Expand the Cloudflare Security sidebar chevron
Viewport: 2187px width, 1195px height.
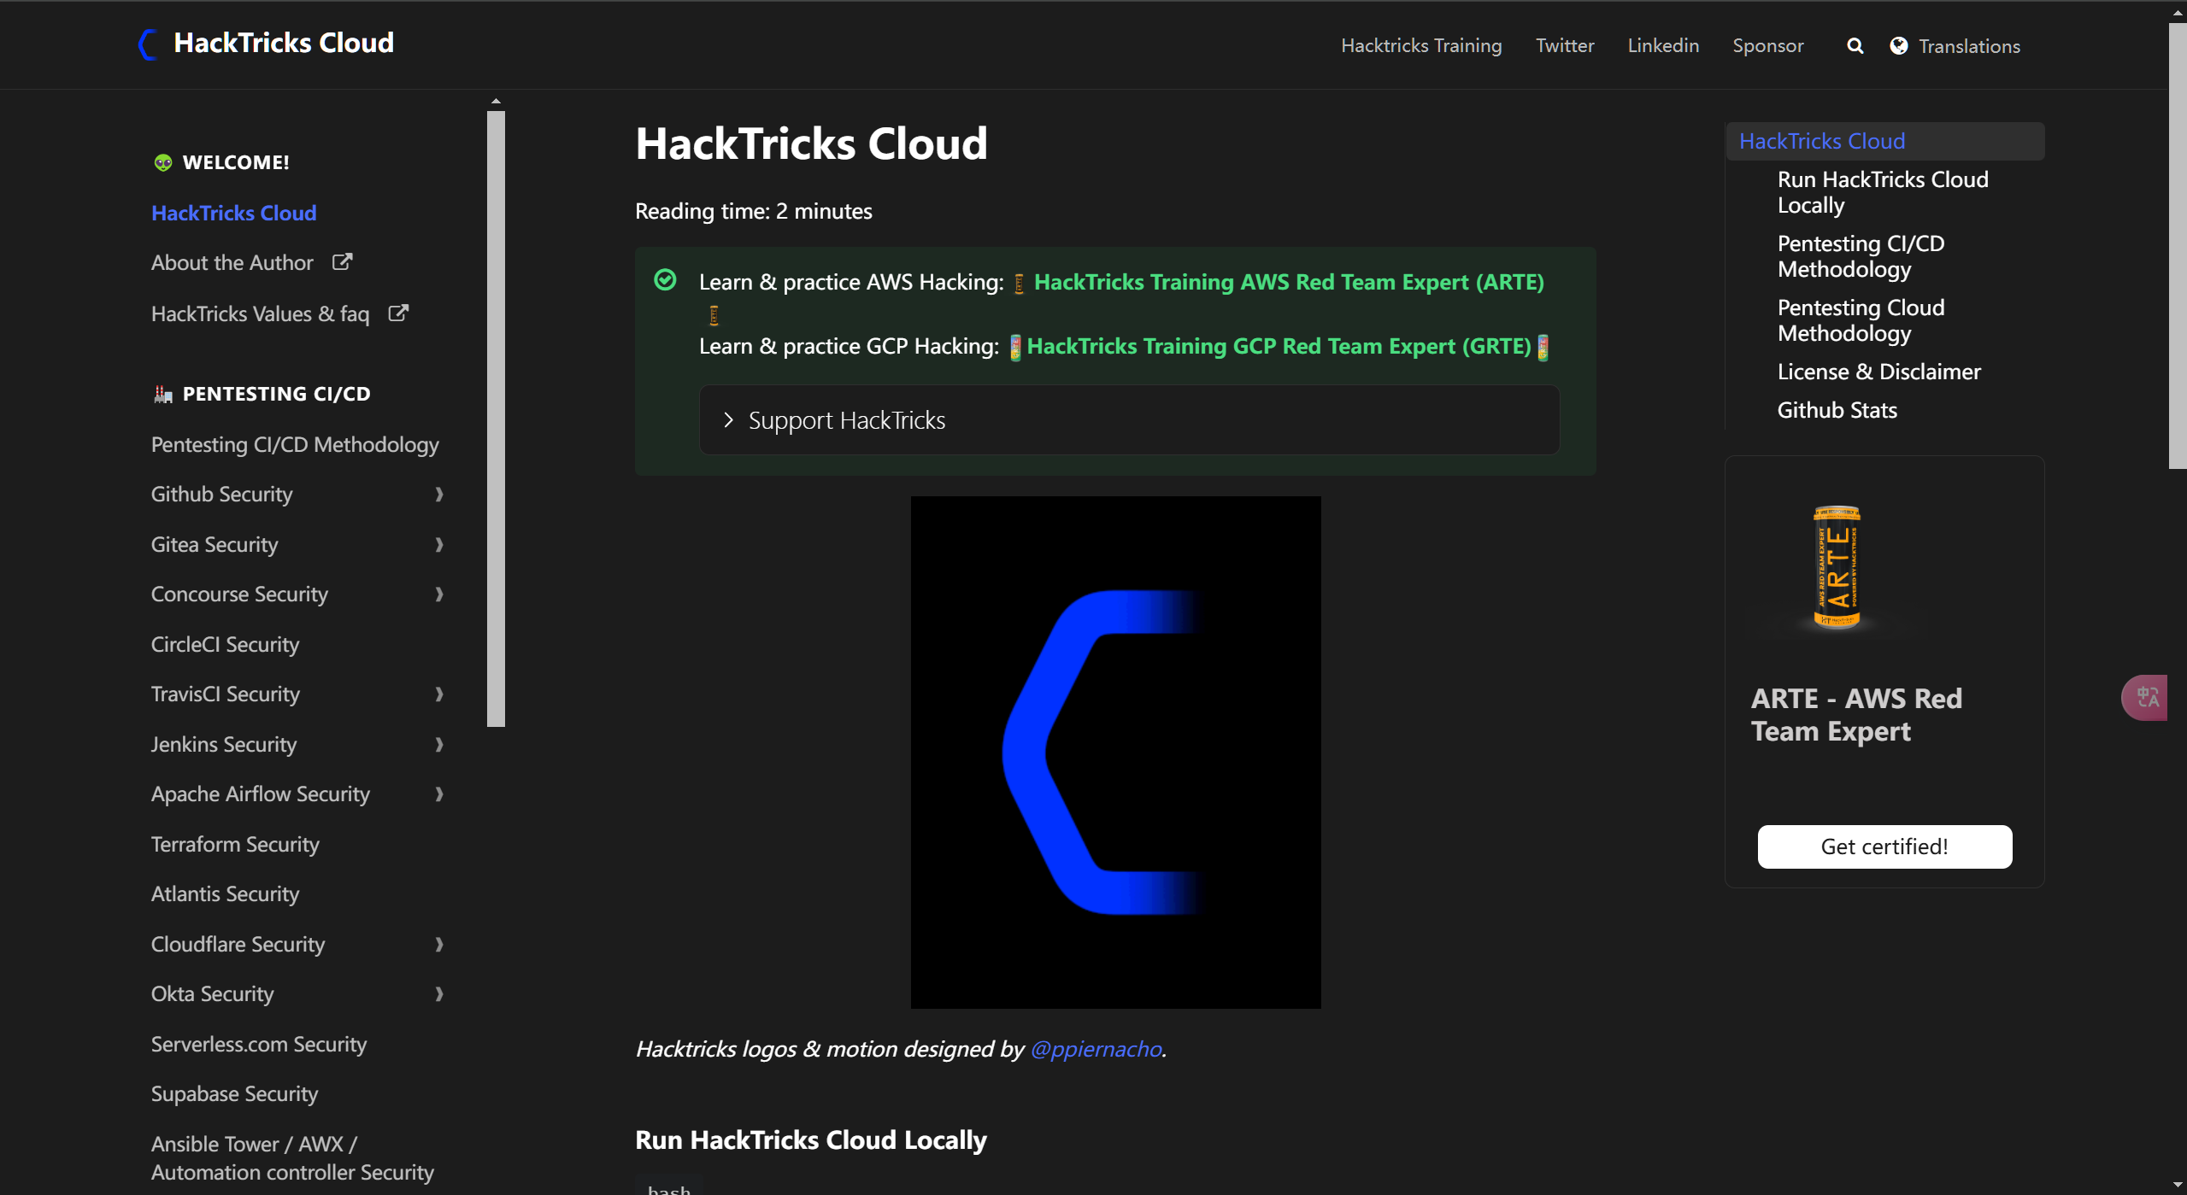(x=439, y=945)
